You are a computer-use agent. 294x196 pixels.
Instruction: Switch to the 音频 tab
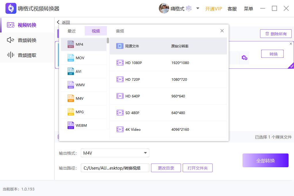pos(120,31)
